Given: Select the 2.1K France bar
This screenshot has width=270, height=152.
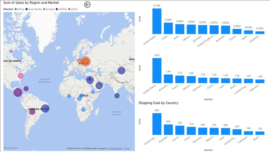Looking at the screenshot, I should point(180,79).
